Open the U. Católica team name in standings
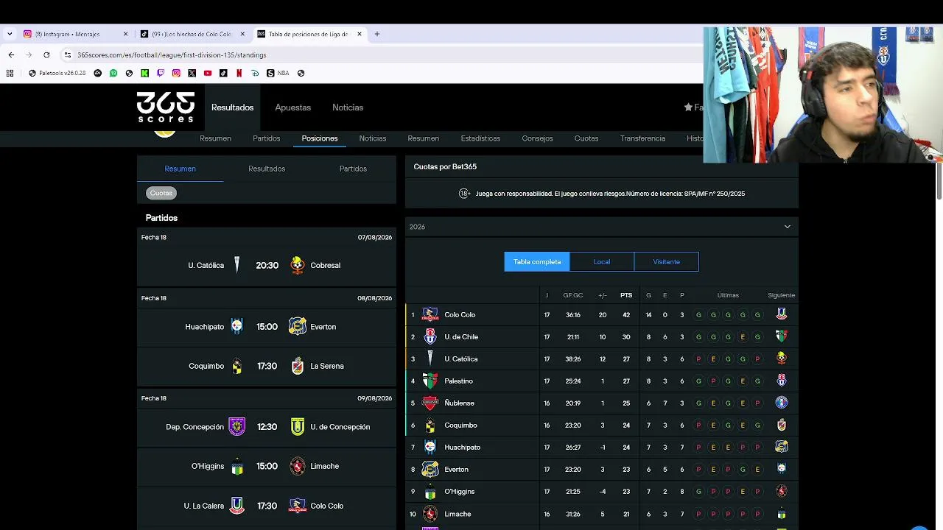 pos(461,359)
